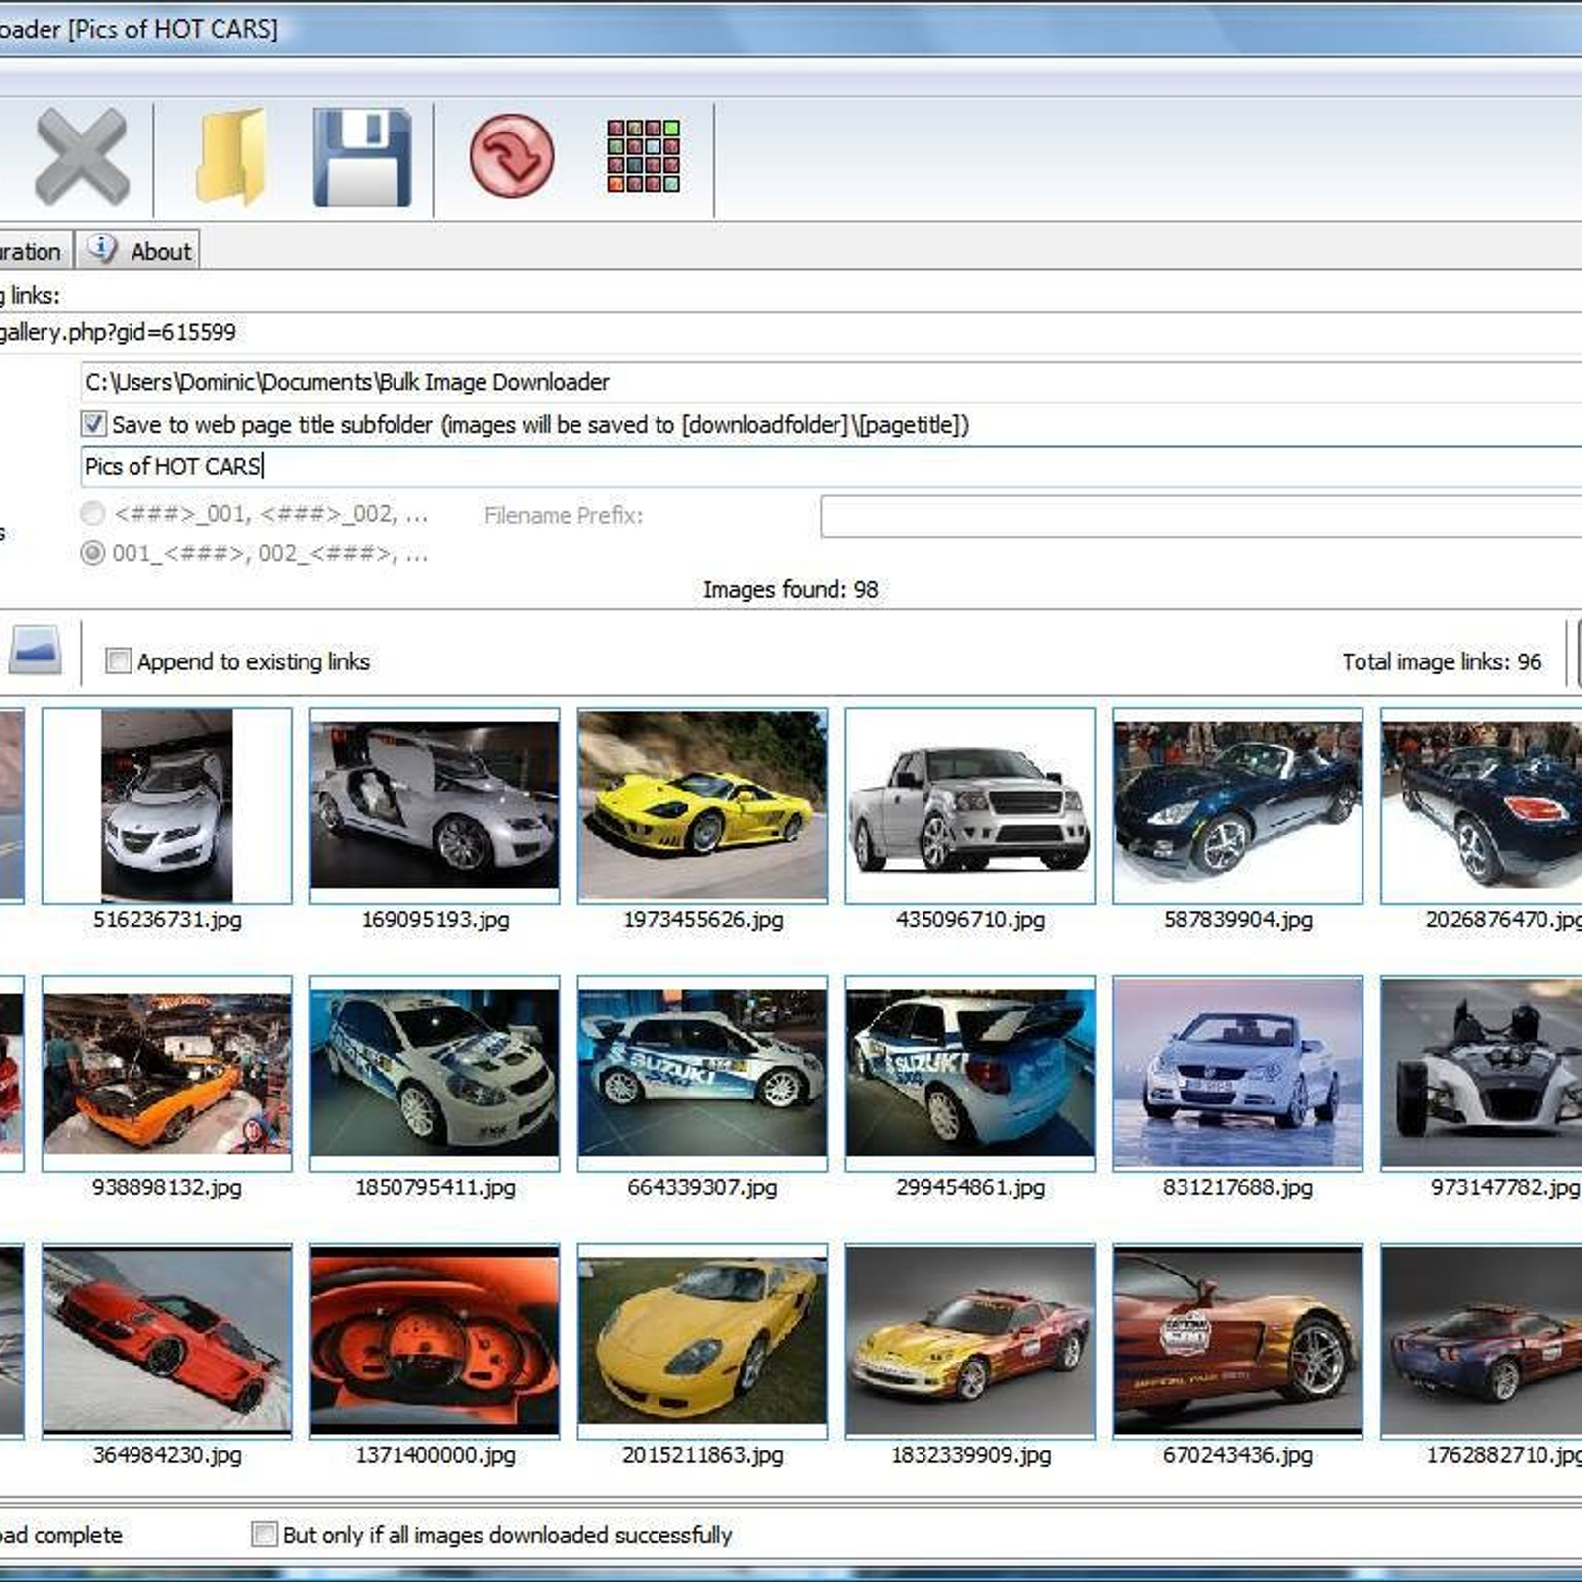Select thumbnail 169095193.jpg
This screenshot has width=1582, height=1582.
pyautogui.click(x=434, y=805)
